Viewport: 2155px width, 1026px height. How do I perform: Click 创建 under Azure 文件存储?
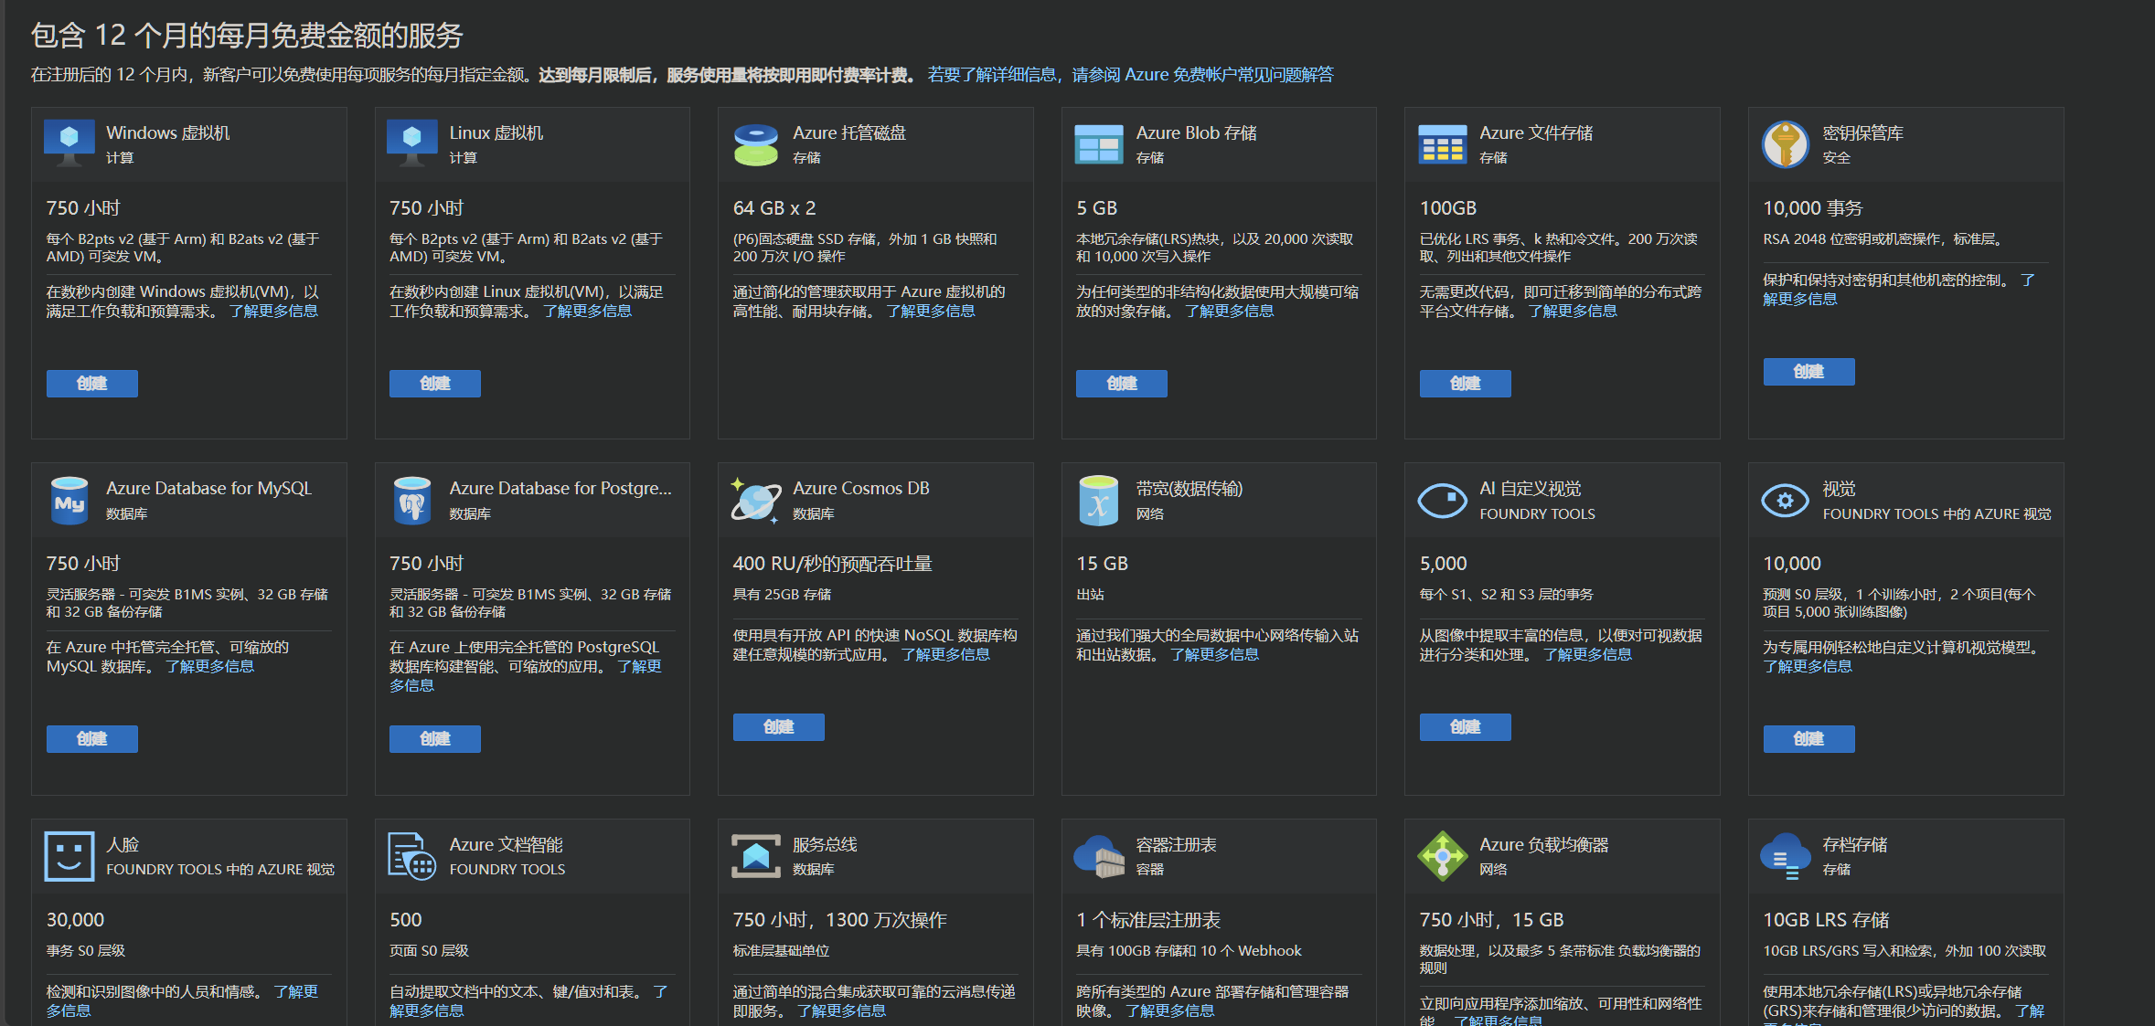(1466, 384)
